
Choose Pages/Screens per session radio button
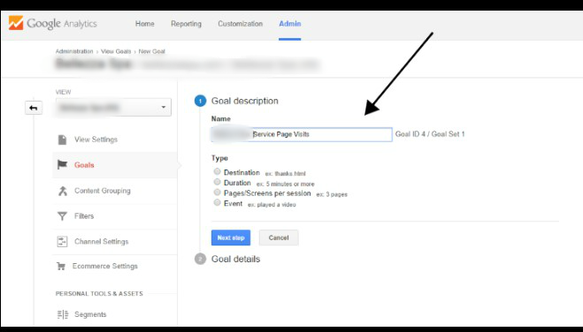coord(217,192)
